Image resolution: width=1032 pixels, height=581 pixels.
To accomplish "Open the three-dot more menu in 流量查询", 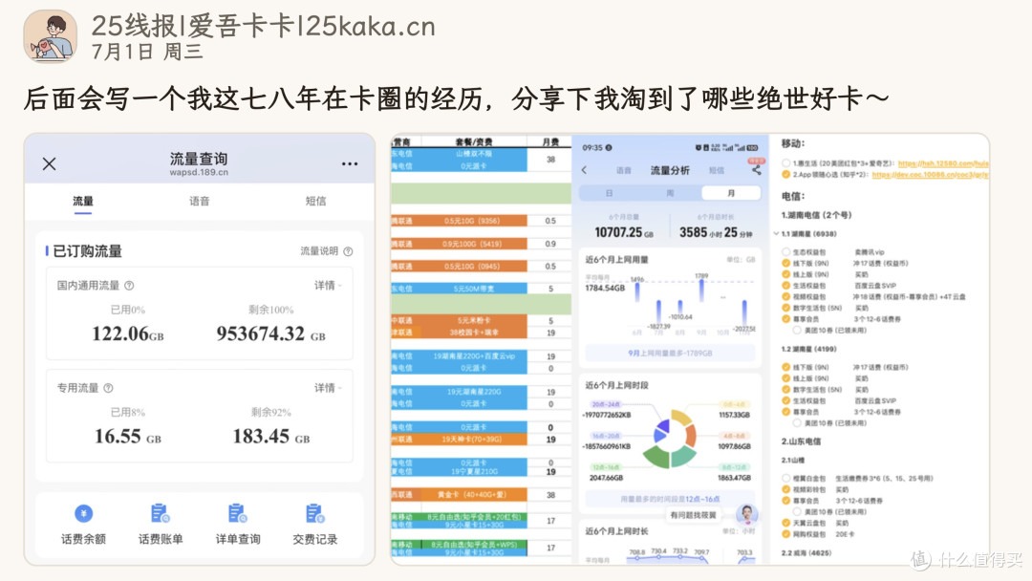I will pos(350,163).
